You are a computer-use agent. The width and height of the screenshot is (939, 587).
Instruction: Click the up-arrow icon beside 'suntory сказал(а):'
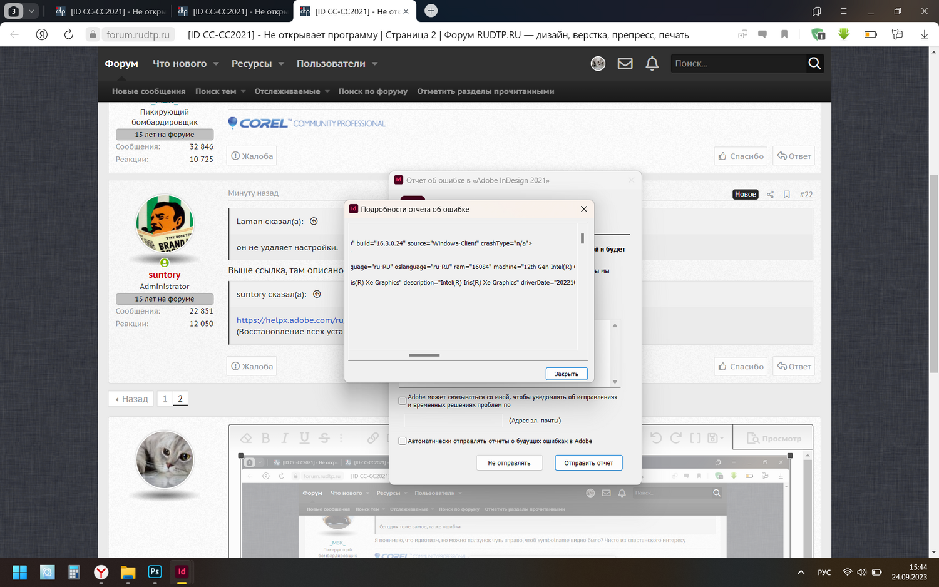(x=317, y=294)
